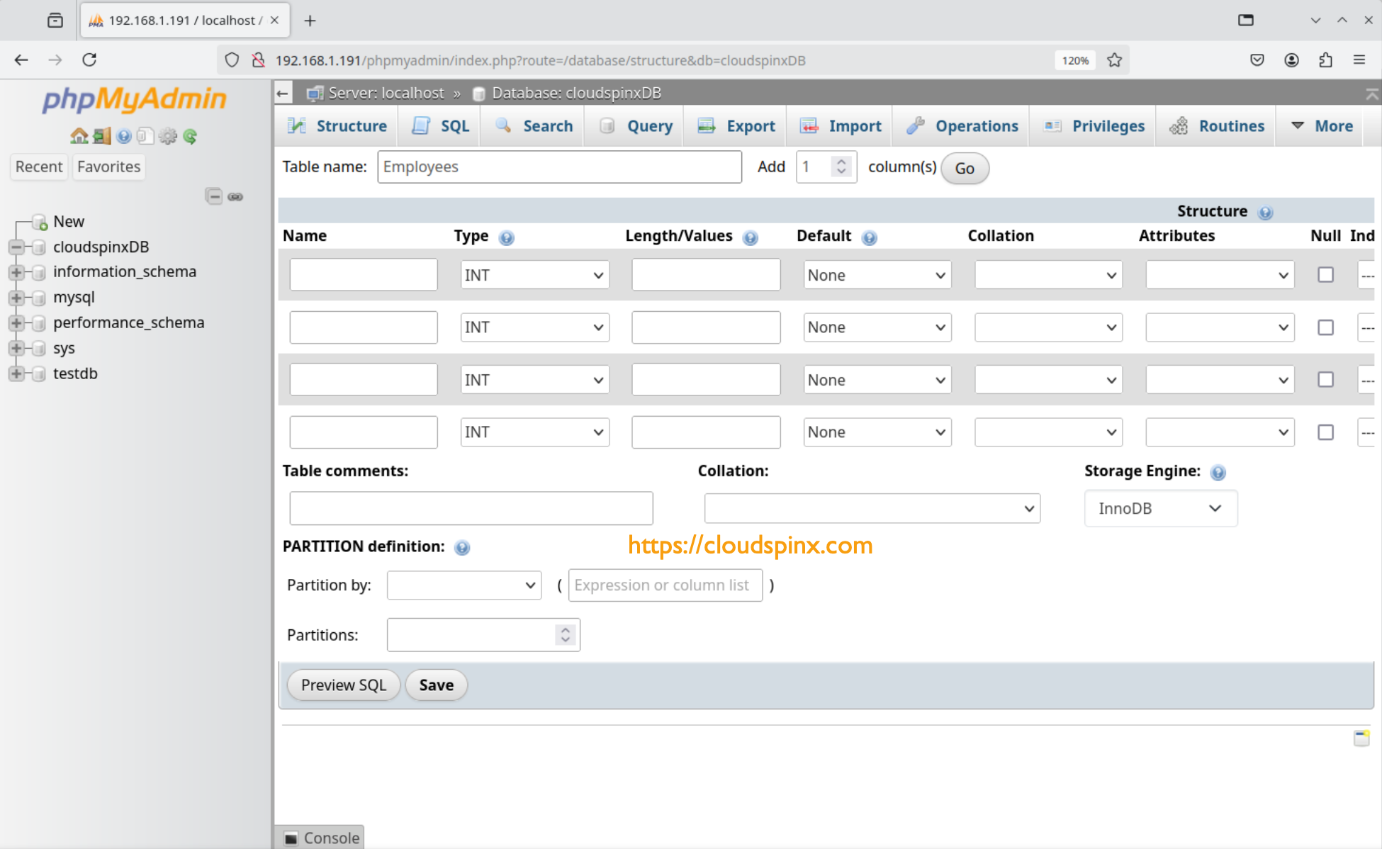
Task: Click the Table name input field
Action: tap(559, 167)
